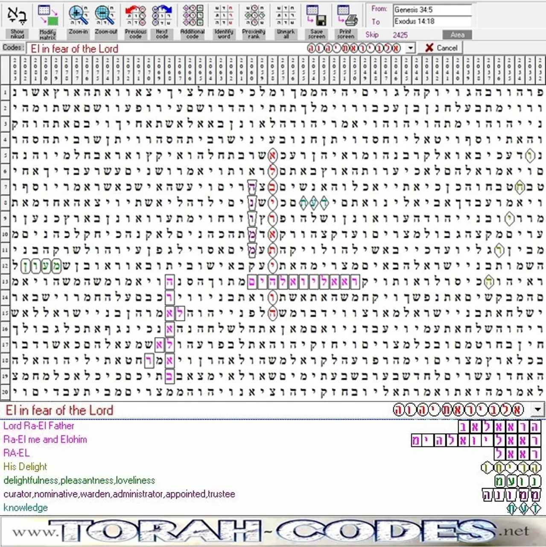This screenshot has width=546, height=547.
Task: Click the Zoom-in magnifier icon
Action: 78,21
